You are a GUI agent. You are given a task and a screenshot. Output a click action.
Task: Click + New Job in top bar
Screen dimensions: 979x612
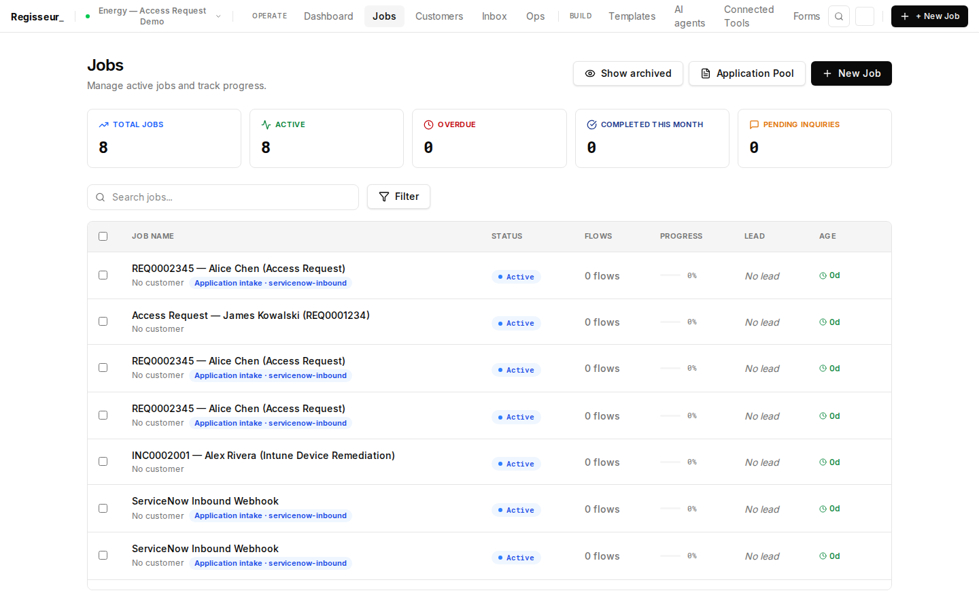(929, 16)
